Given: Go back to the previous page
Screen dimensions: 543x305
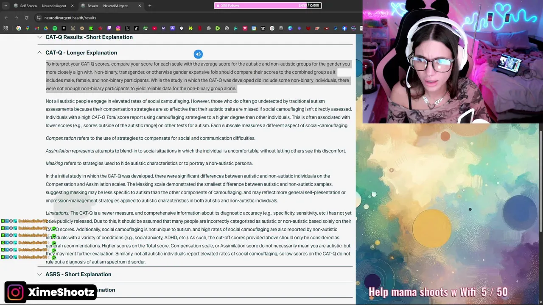Looking at the screenshot, I should pos(6,18).
